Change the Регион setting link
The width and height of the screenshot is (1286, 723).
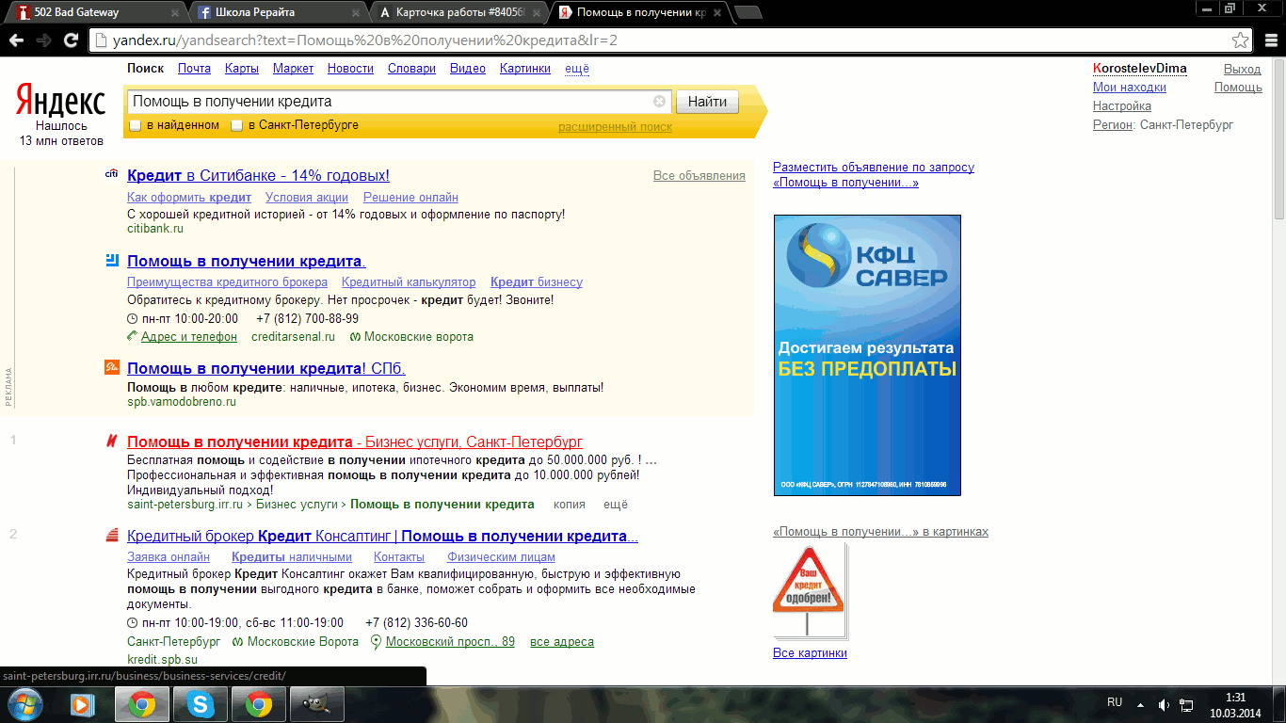1112,125
